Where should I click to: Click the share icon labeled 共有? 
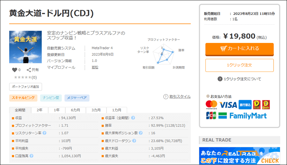[x=29, y=70]
